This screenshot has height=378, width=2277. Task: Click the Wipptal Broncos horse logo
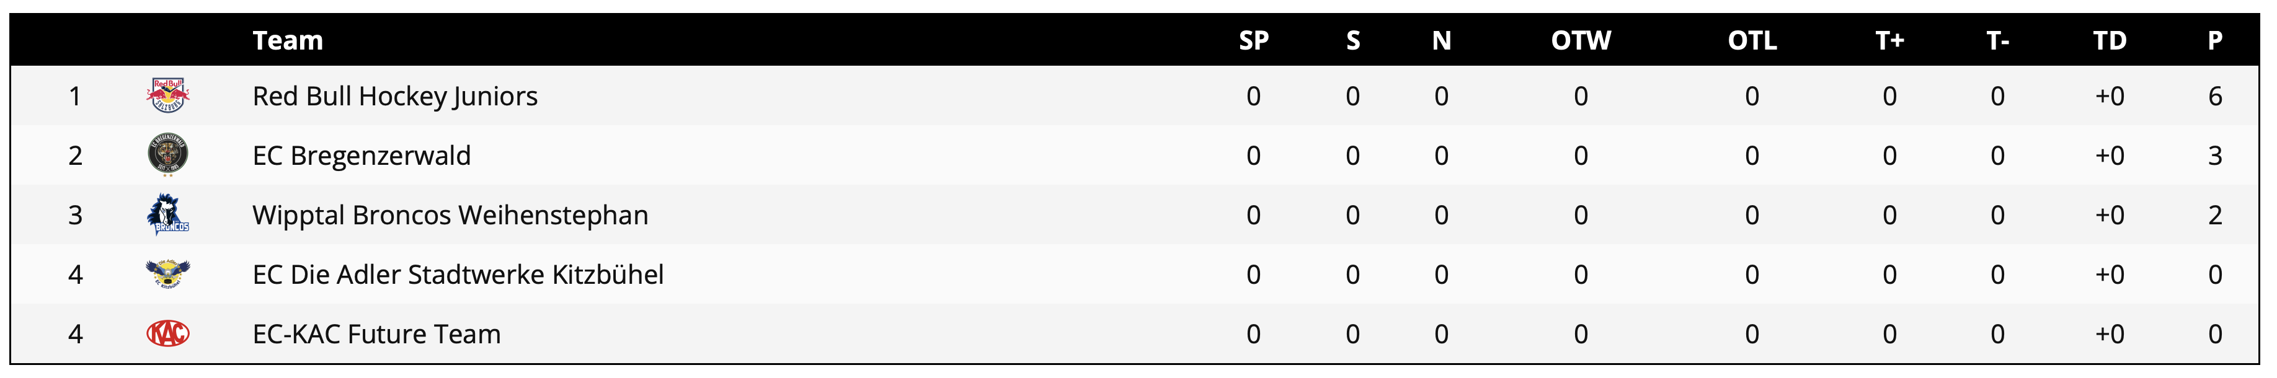point(167,214)
